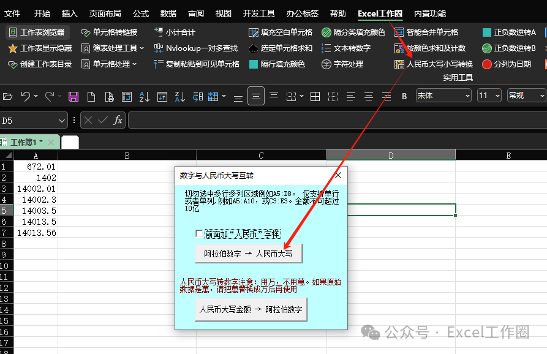Click 单元格转链接 tool

109,32
